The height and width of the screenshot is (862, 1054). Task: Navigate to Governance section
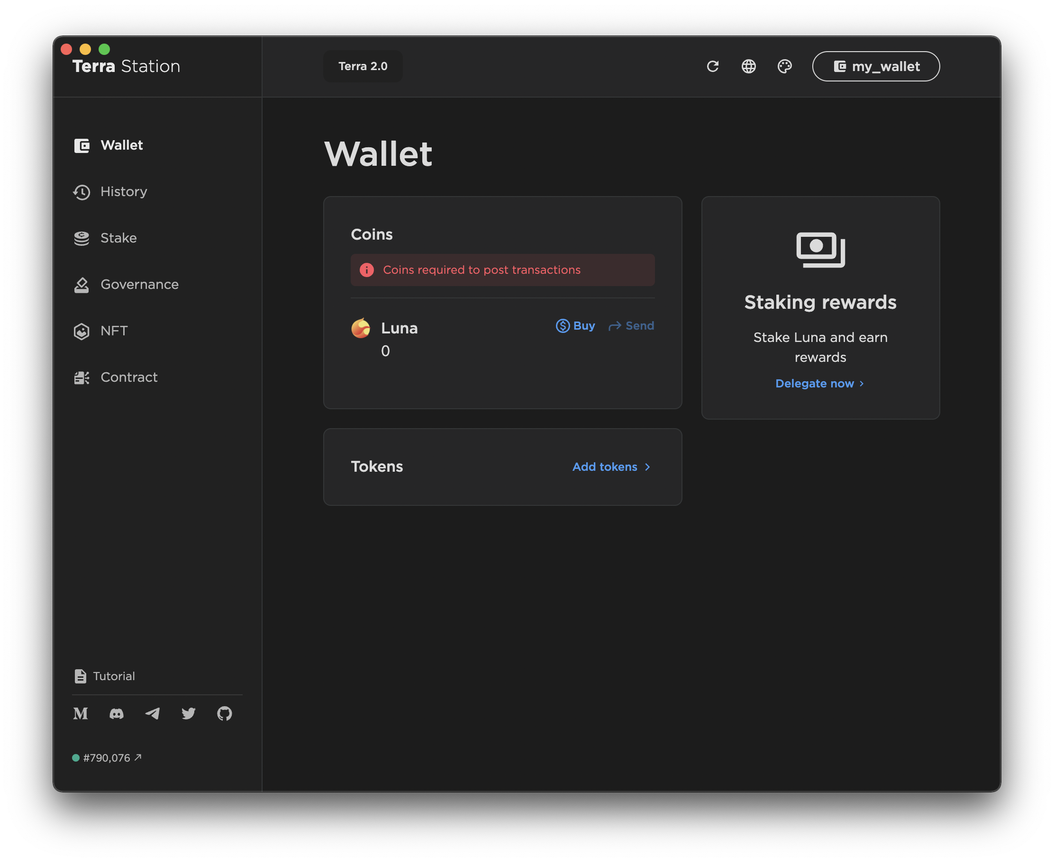pos(139,285)
